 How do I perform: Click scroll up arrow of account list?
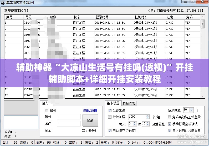click(203, 17)
